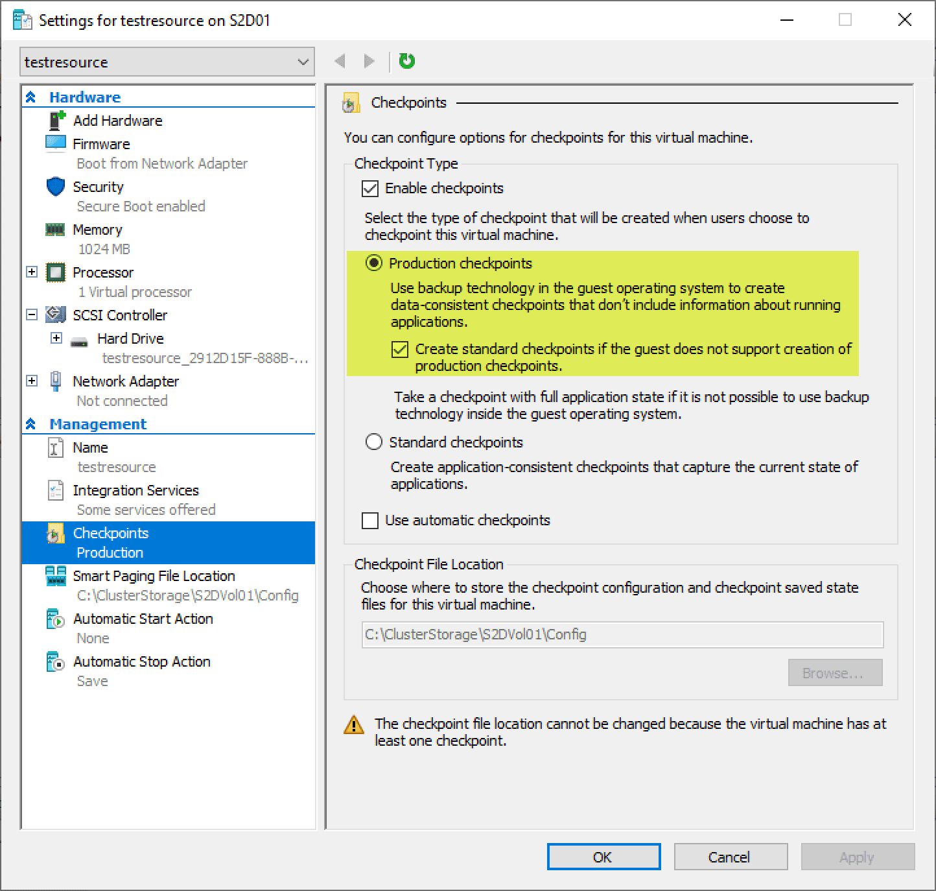Image resolution: width=936 pixels, height=891 pixels.
Task: Open the Memory settings icon
Action: [x=56, y=230]
